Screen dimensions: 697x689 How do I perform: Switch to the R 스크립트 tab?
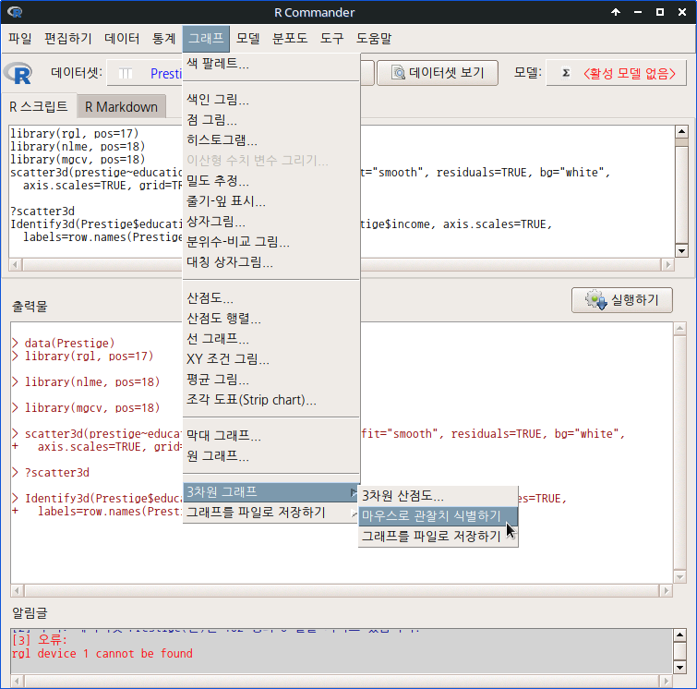[x=39, y=107]
